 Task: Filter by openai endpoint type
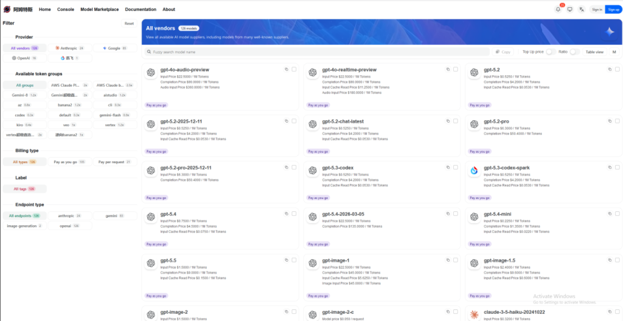[70, 226]
